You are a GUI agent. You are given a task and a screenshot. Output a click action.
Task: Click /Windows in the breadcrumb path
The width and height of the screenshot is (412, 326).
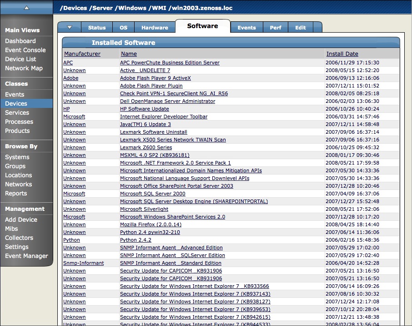coord(131,8)
